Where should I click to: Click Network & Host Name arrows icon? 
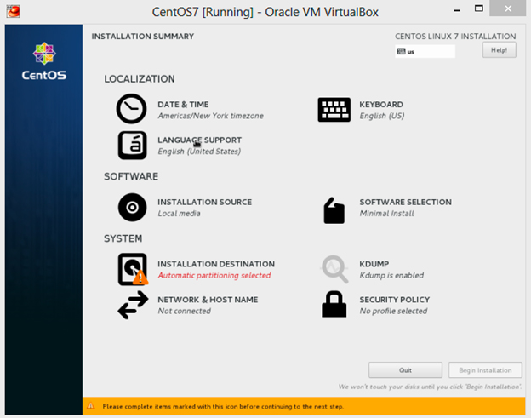(133, 306)
